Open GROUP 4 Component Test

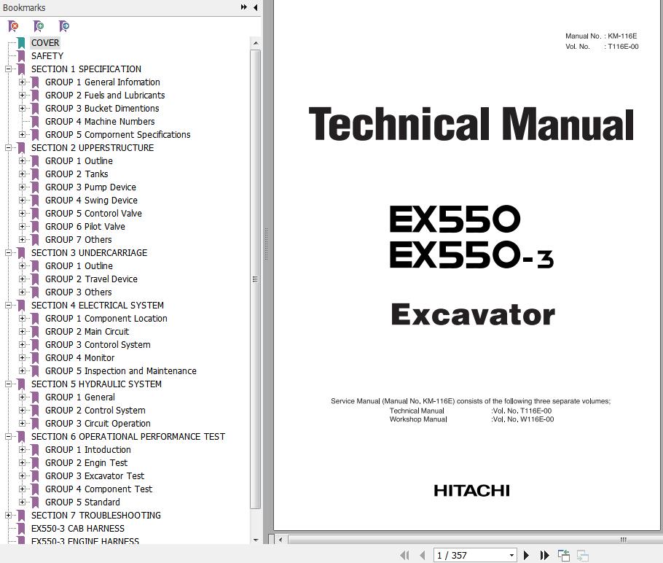[98, 489]
